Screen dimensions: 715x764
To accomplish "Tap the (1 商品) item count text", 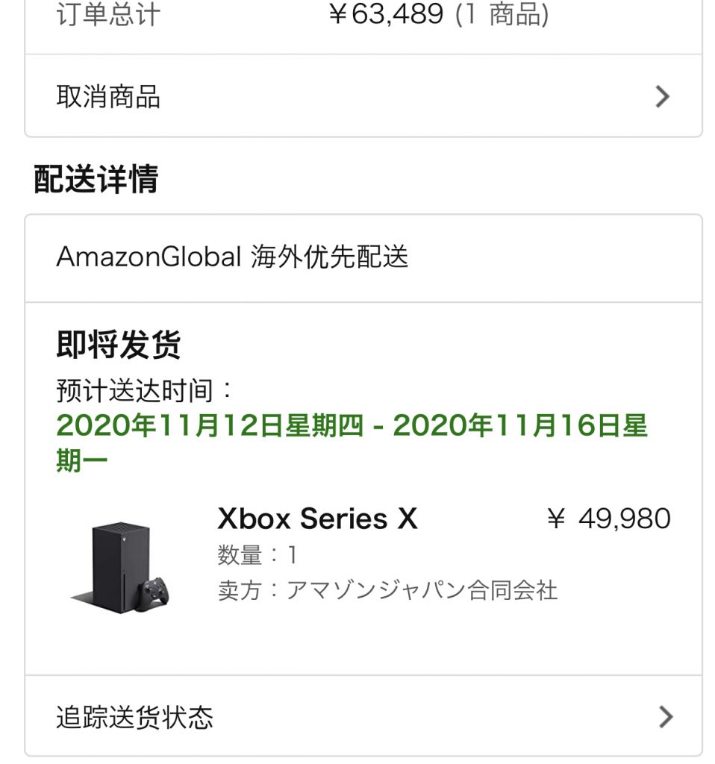I will tap(502, 13).
